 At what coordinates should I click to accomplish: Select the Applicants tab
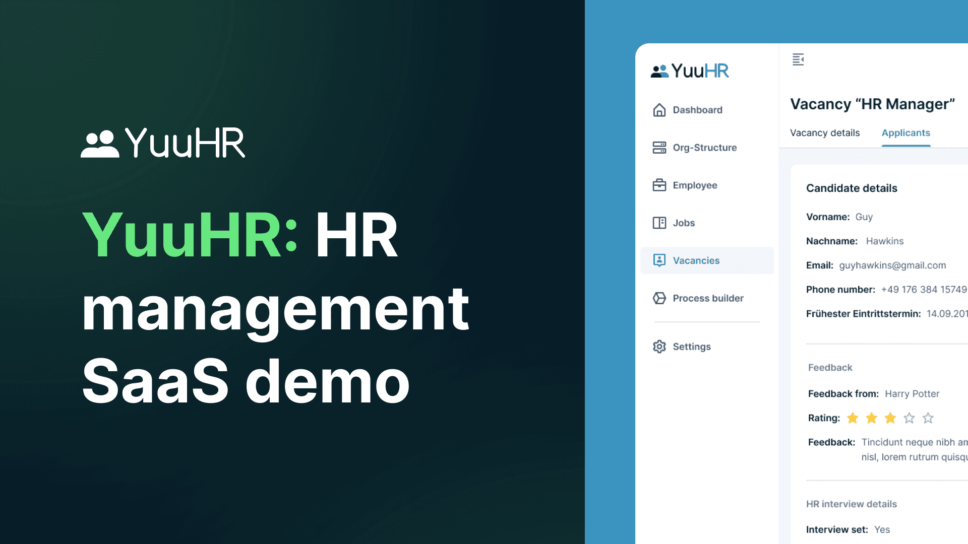click(905, 132)
